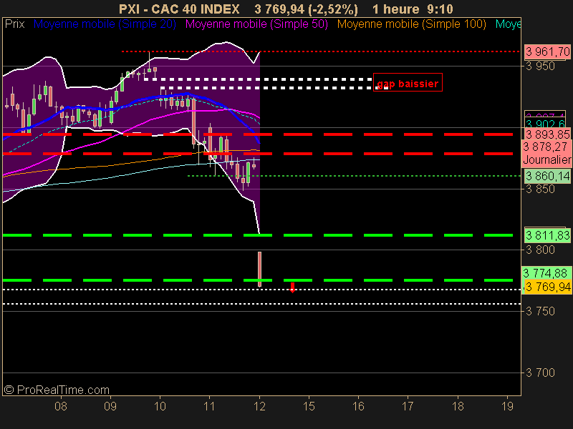
Task: Click the 3 750 price axis tick
Action: click(x=540, y=311)
